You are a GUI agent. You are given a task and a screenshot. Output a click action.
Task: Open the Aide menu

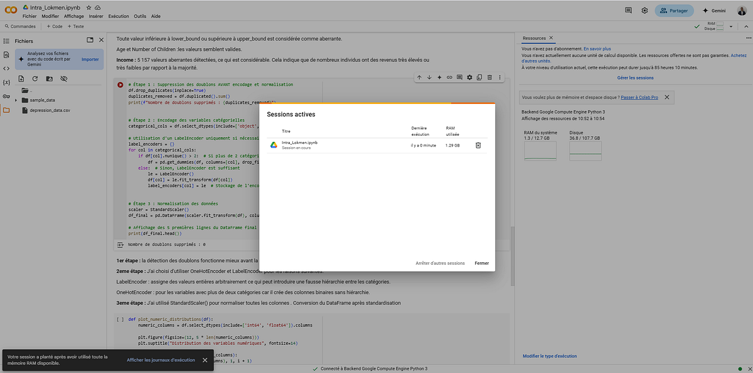(x=156, y=16)
